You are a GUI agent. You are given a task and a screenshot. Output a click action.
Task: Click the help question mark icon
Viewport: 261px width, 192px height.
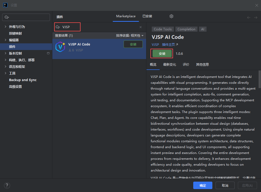pos(7,185)
